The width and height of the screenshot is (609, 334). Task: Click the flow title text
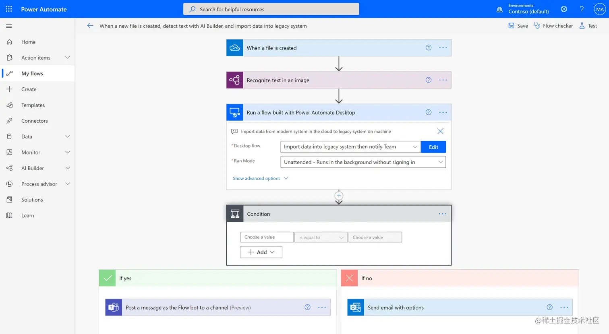[x=203, y=26]
